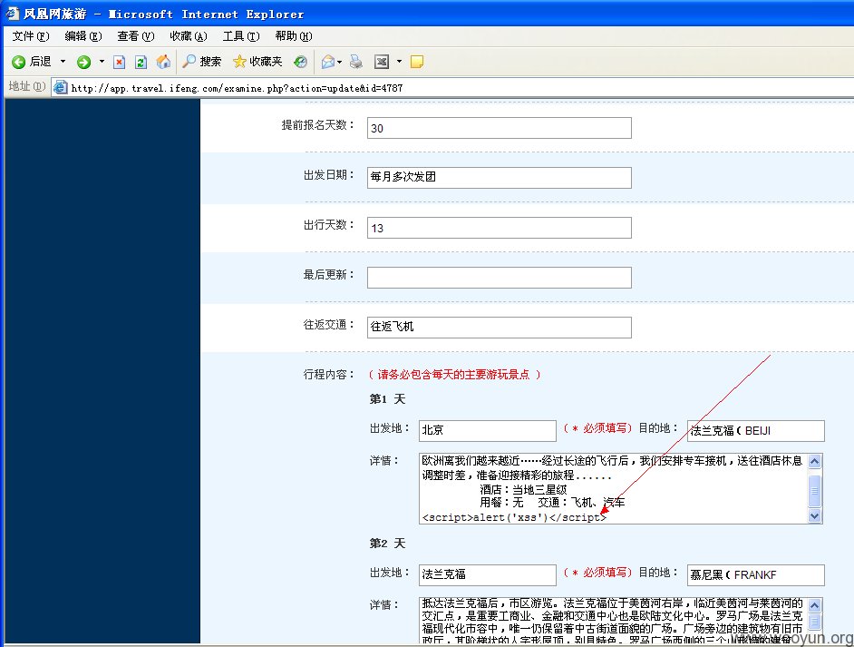Screen dimensions: 854x647
Task: Click the Mail envelope icon
Action: point(328,62)
